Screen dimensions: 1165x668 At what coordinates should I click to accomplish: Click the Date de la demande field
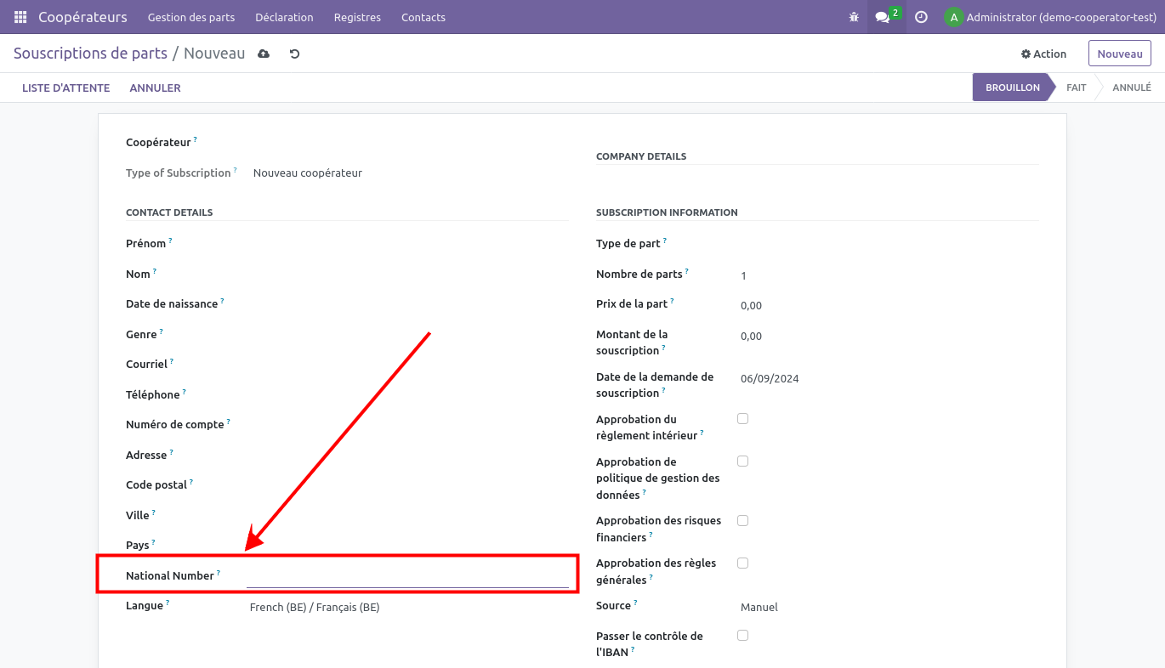(889, 378)
